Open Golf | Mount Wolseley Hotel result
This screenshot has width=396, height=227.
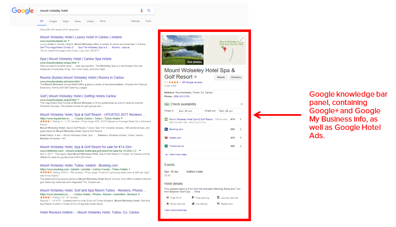pos(78,96)
